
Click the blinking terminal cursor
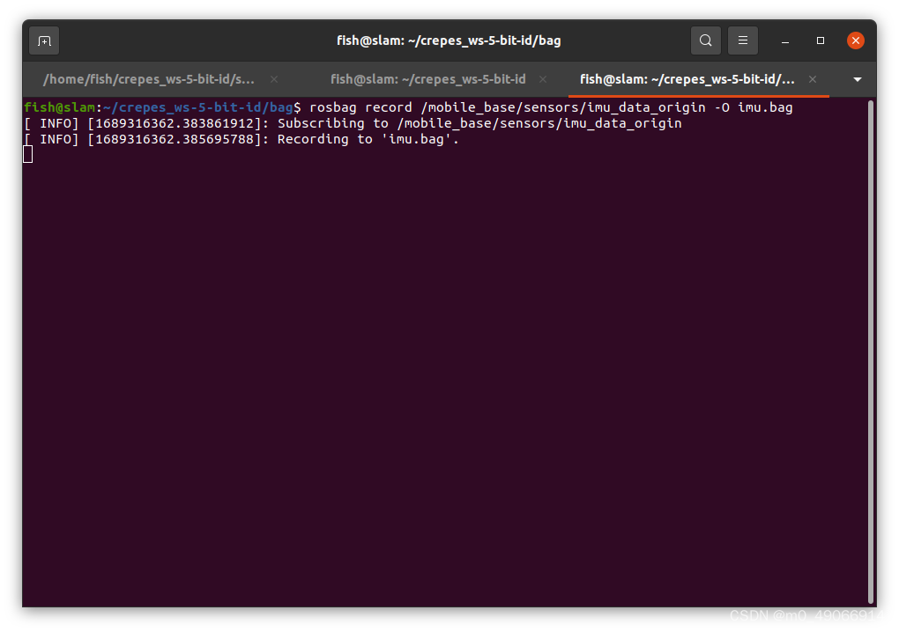point(27,154)
